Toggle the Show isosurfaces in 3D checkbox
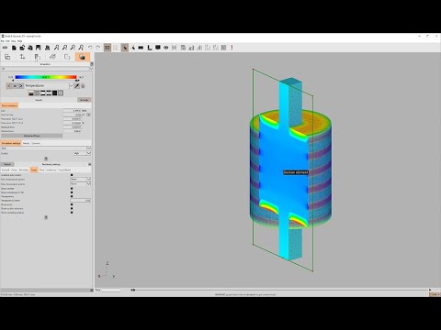Image resolution: width=441 pixels, height=330 pixels. [72, 192]
